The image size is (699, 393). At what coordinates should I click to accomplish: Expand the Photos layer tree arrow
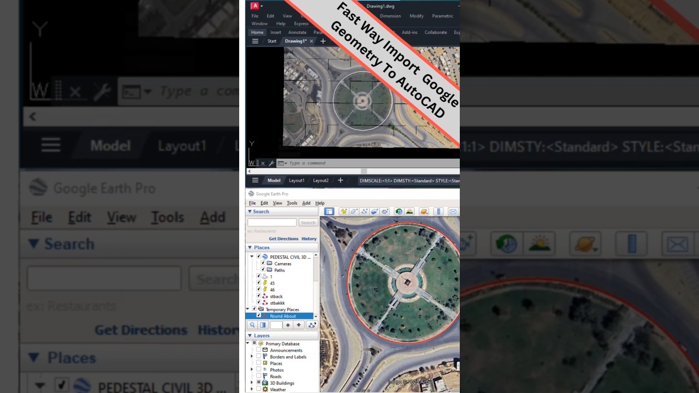tap(252, 370)
